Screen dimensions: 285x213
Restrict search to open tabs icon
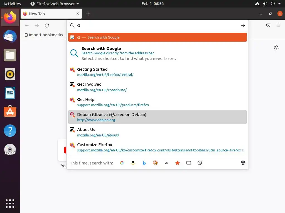tap(189, 163)
